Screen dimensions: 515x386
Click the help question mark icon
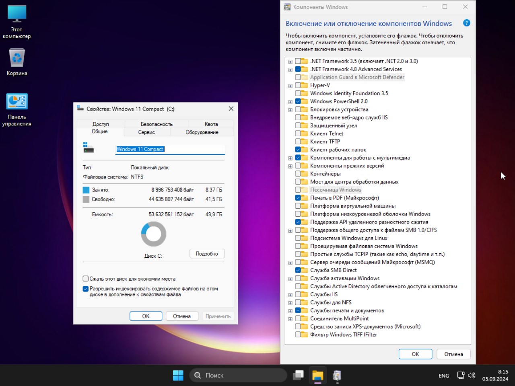[x=467, y=23]
